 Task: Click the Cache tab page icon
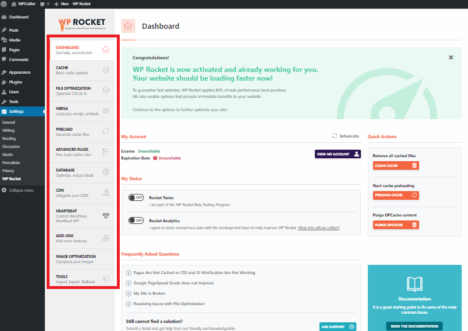coord(106,70)
